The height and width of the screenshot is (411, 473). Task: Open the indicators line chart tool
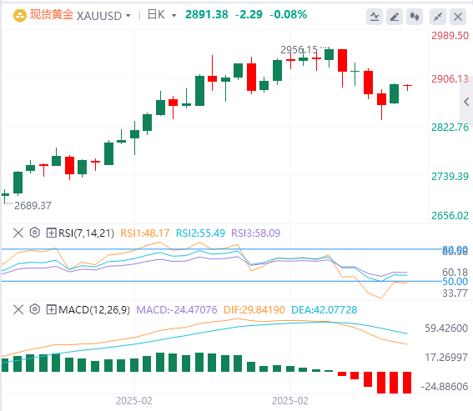pos(375,17)
